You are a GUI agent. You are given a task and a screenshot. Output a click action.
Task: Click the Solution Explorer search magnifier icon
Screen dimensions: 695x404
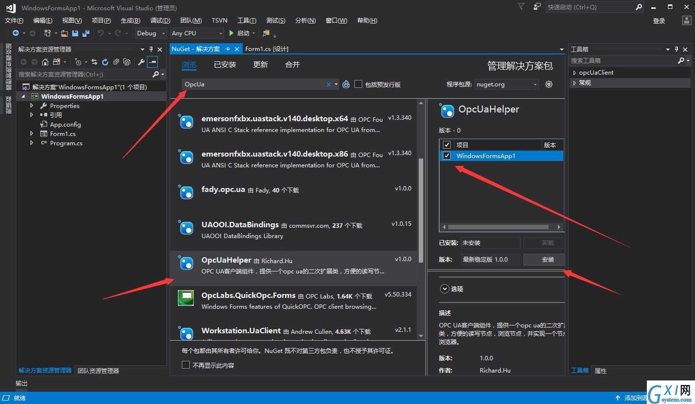(x=156, y=74)
